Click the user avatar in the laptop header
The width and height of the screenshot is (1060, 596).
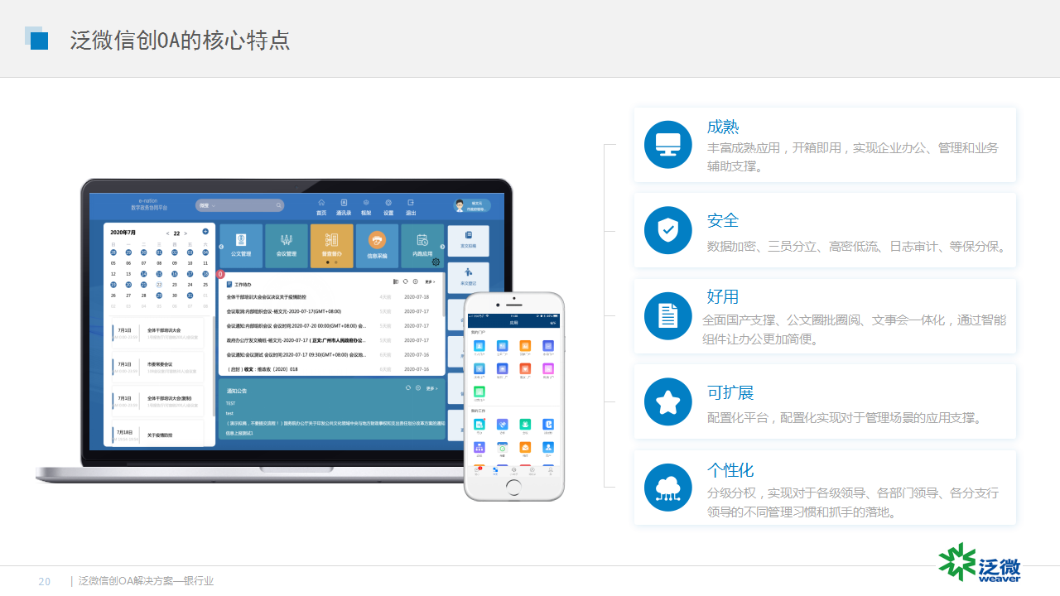click(460, 205)
